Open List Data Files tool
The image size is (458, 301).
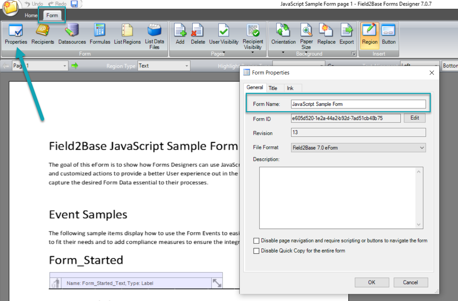pos(154,36)
